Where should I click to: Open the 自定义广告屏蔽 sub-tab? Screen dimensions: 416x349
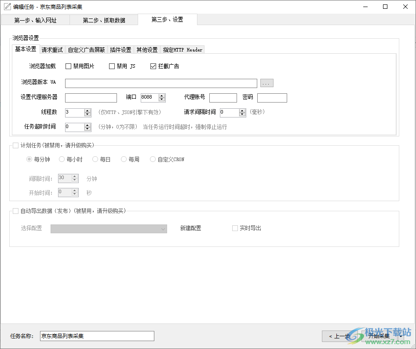[x=86, y=50]
